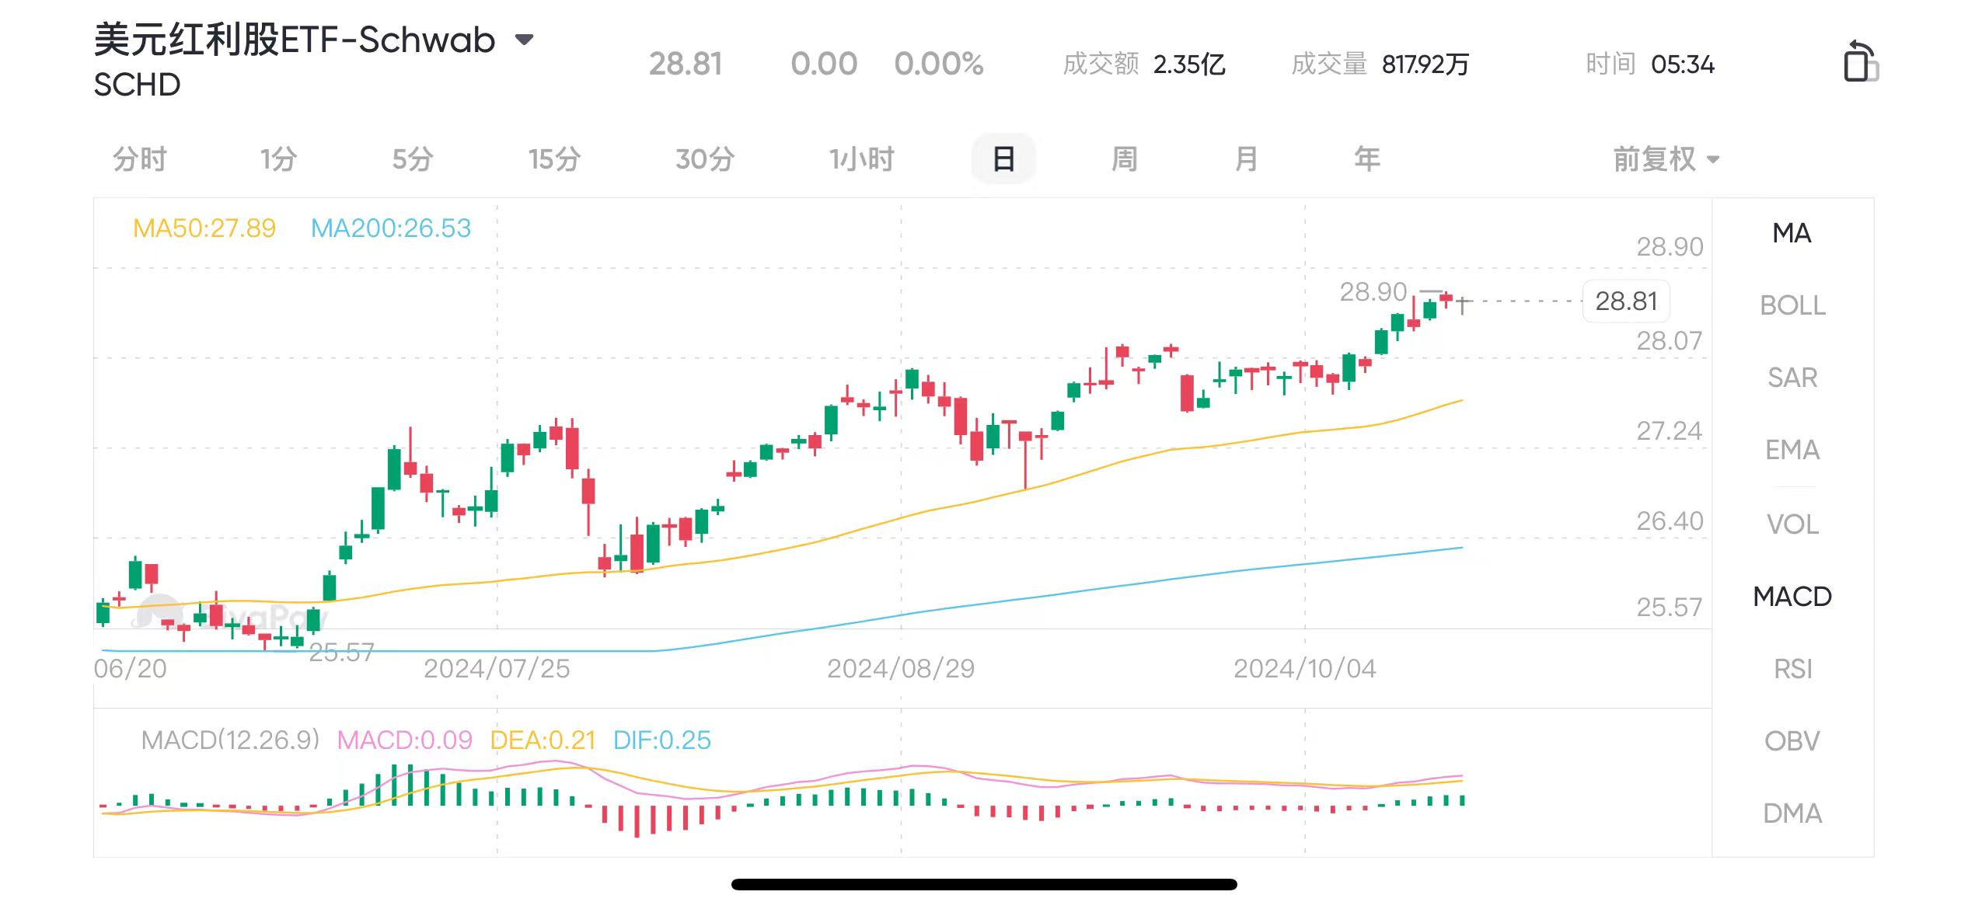This screenshot has width=1968, height=909.
Task: Open the 前复权 adjustment dropdown
Action: point(1666,159)
